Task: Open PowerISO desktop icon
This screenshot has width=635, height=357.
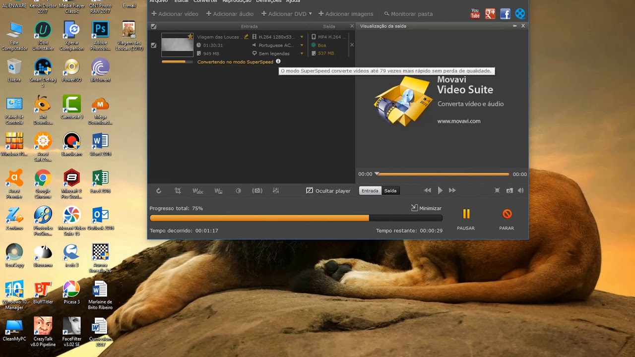Action: point(71,70)
